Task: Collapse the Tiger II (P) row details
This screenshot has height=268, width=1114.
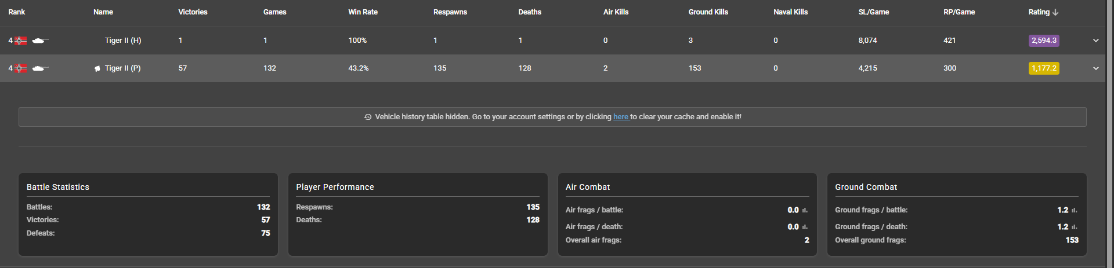Action: tap(1095, 68)
